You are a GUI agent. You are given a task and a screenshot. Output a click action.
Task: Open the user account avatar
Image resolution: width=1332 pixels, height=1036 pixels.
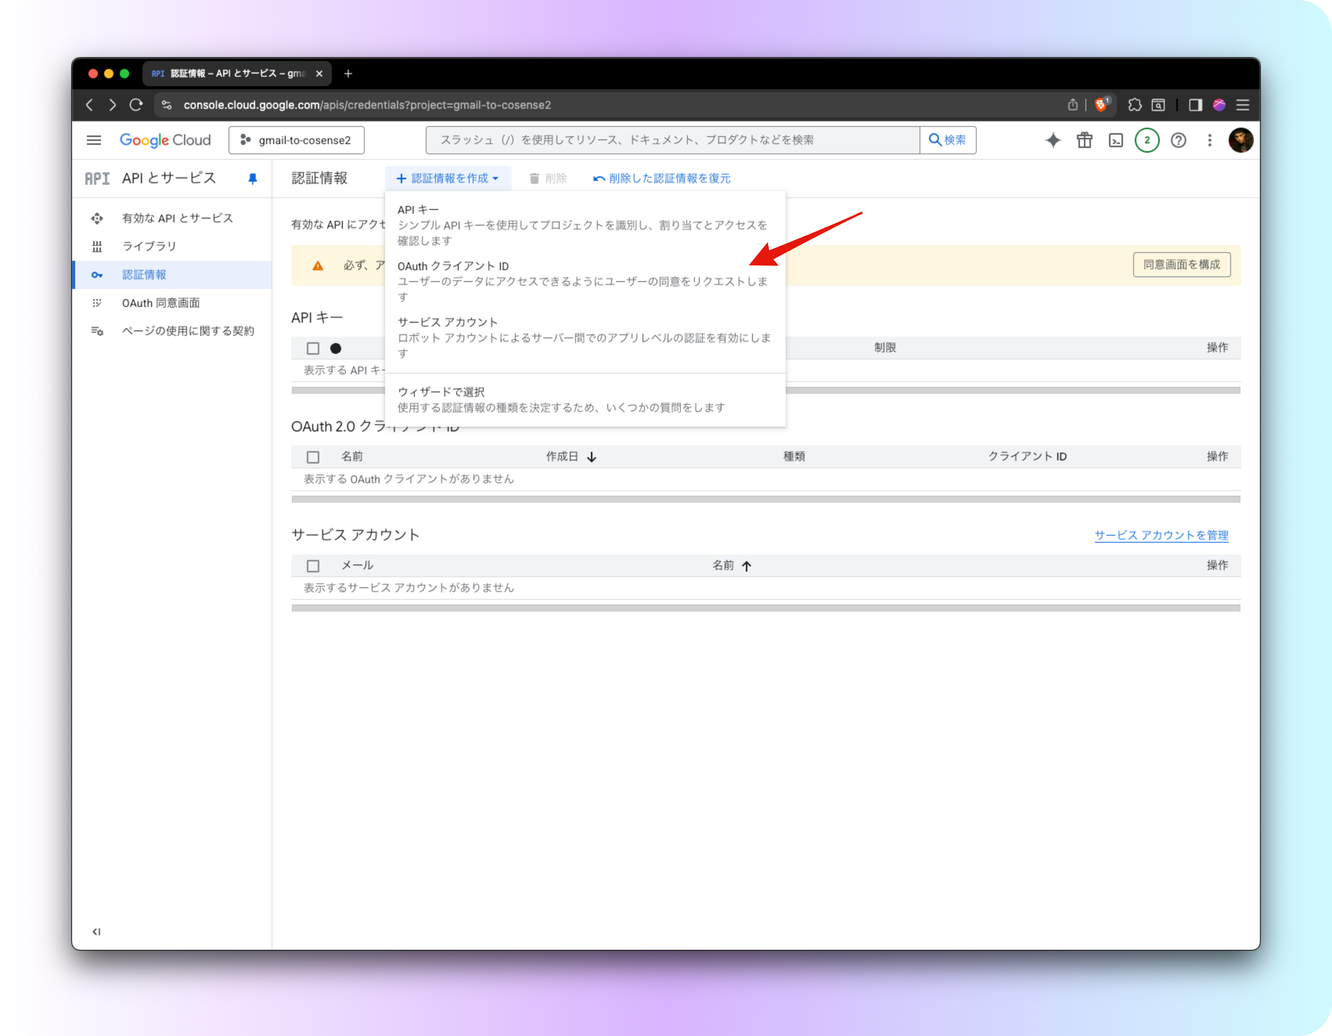coord(1240,140)
